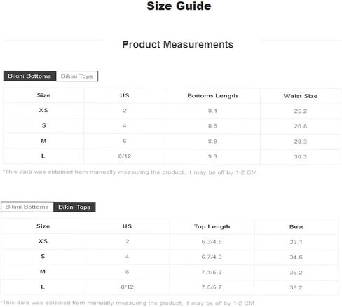Viewport: 342px width, 307px height.
Task: Switch to Bikini Bottoms tab in lower section
Action: [x=27, y=207]
